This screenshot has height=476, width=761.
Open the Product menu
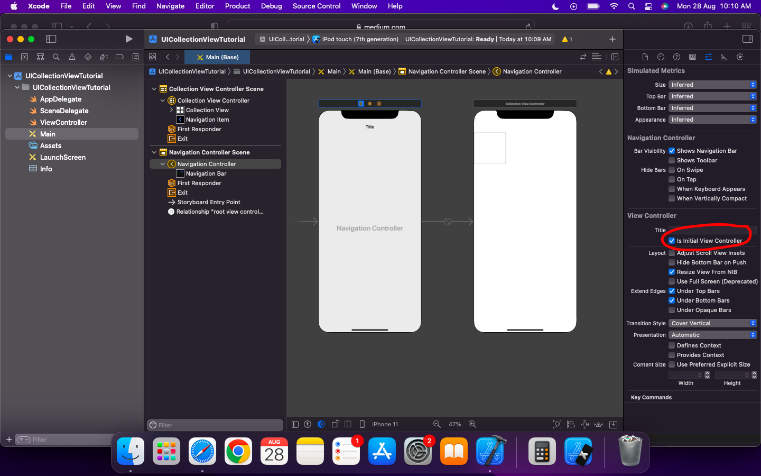click(x=237, y=6)
